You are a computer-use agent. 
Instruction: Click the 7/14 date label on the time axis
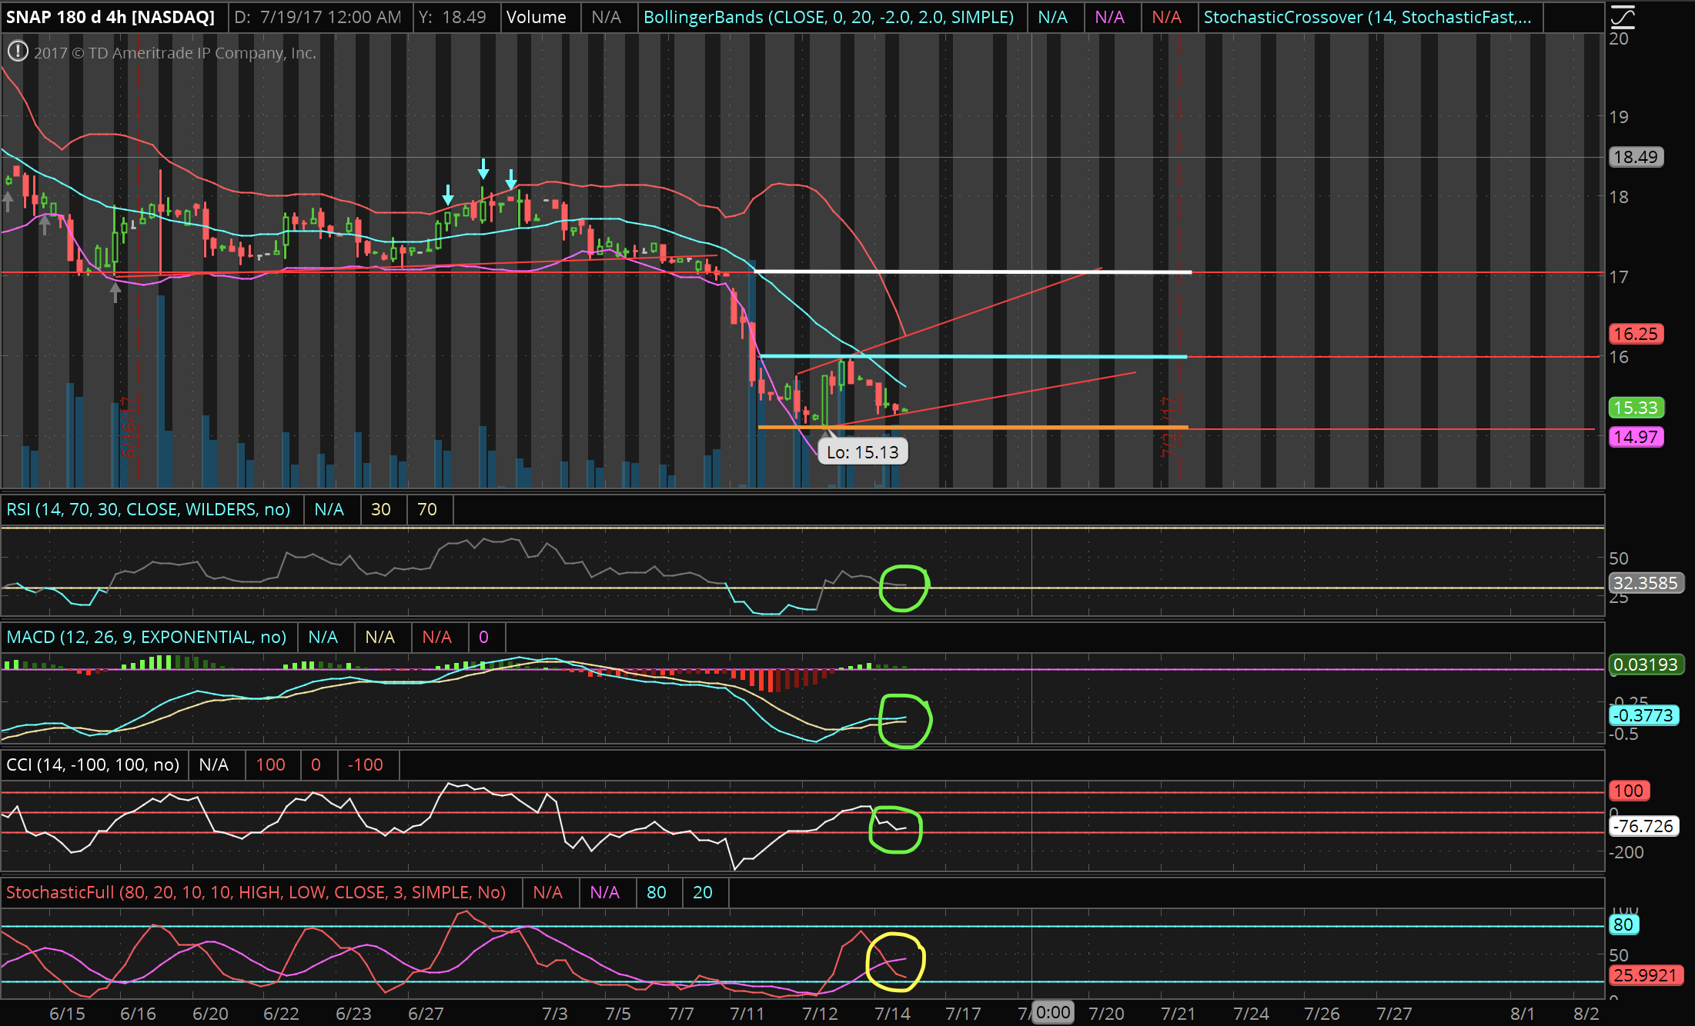pos(892,1014)
